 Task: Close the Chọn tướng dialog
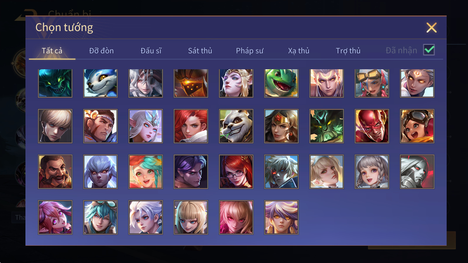pos(431,27)
